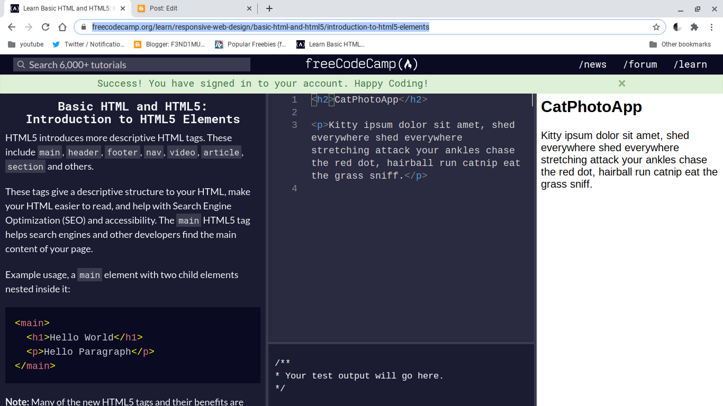Click the 'nav' inline code tag
Screen dimensions: 723x406
point(154,152)
